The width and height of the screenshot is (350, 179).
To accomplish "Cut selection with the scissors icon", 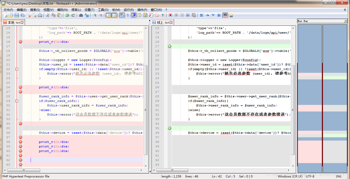I will coord(48,15).
